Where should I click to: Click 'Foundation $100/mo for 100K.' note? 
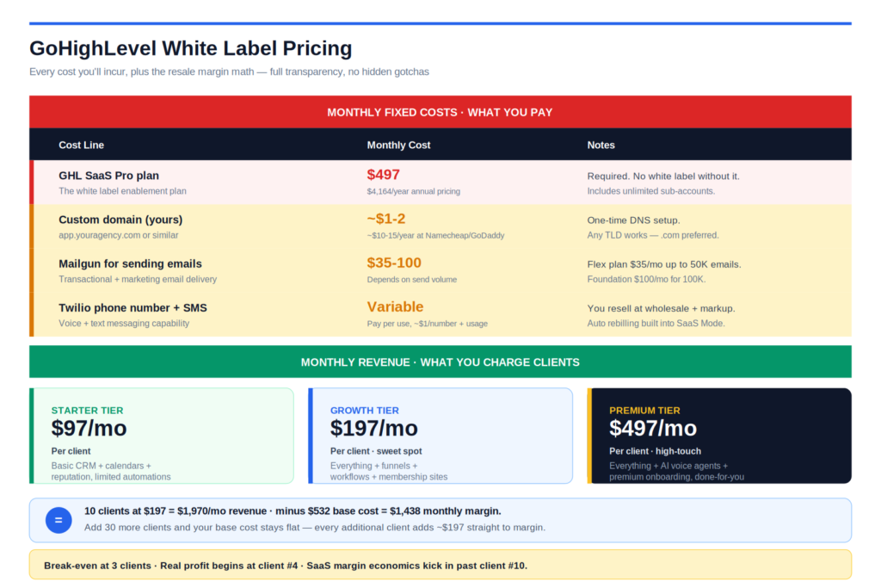(646, 280)
